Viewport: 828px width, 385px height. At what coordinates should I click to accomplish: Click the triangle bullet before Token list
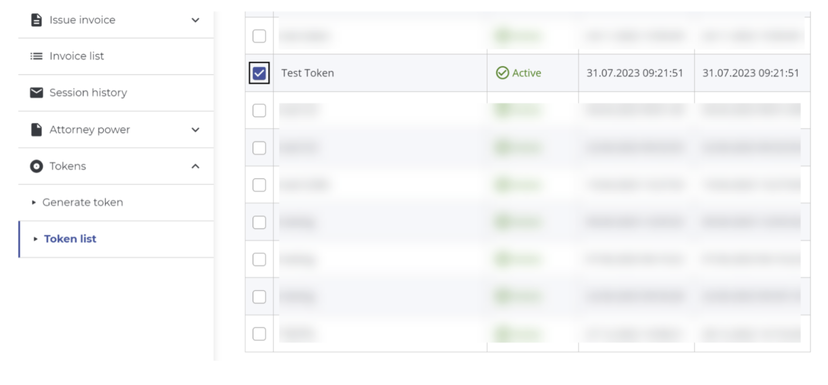point(35,239)
